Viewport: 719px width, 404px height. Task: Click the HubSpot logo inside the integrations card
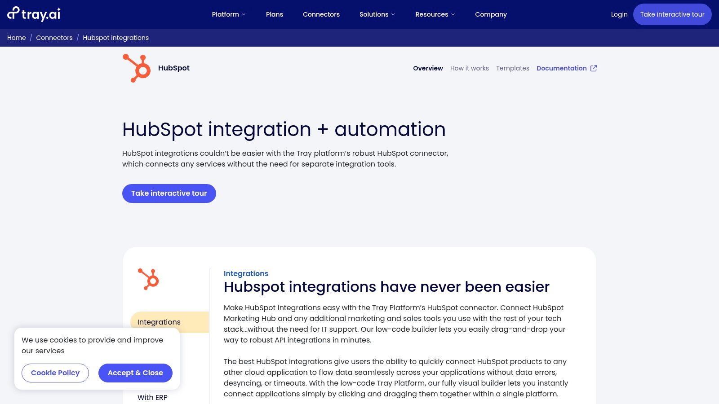[148, 279]
